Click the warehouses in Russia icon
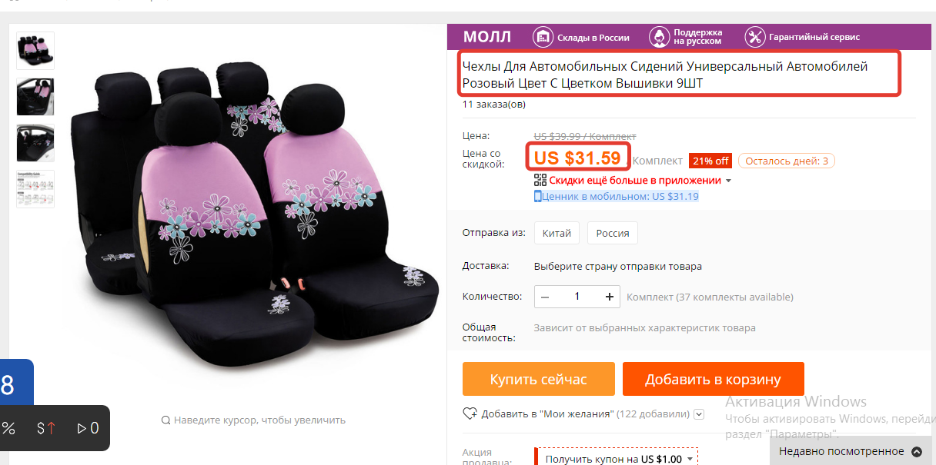936x465 pixels. (543, 37)
